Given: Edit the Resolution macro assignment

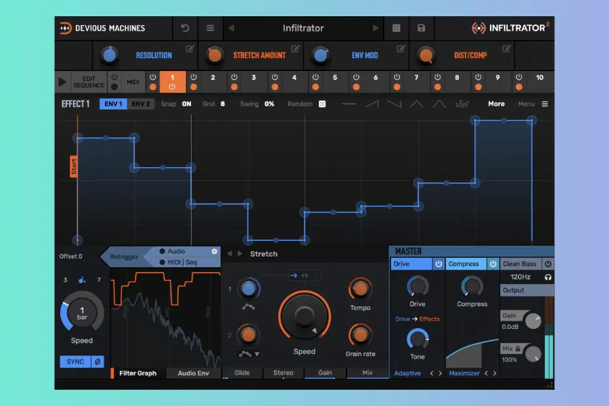Looking at the screenshot, I should (x=190, y=49).
